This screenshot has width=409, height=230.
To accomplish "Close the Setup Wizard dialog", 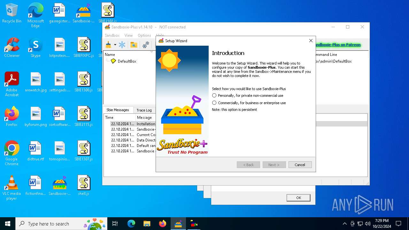I will click(311, 41).
